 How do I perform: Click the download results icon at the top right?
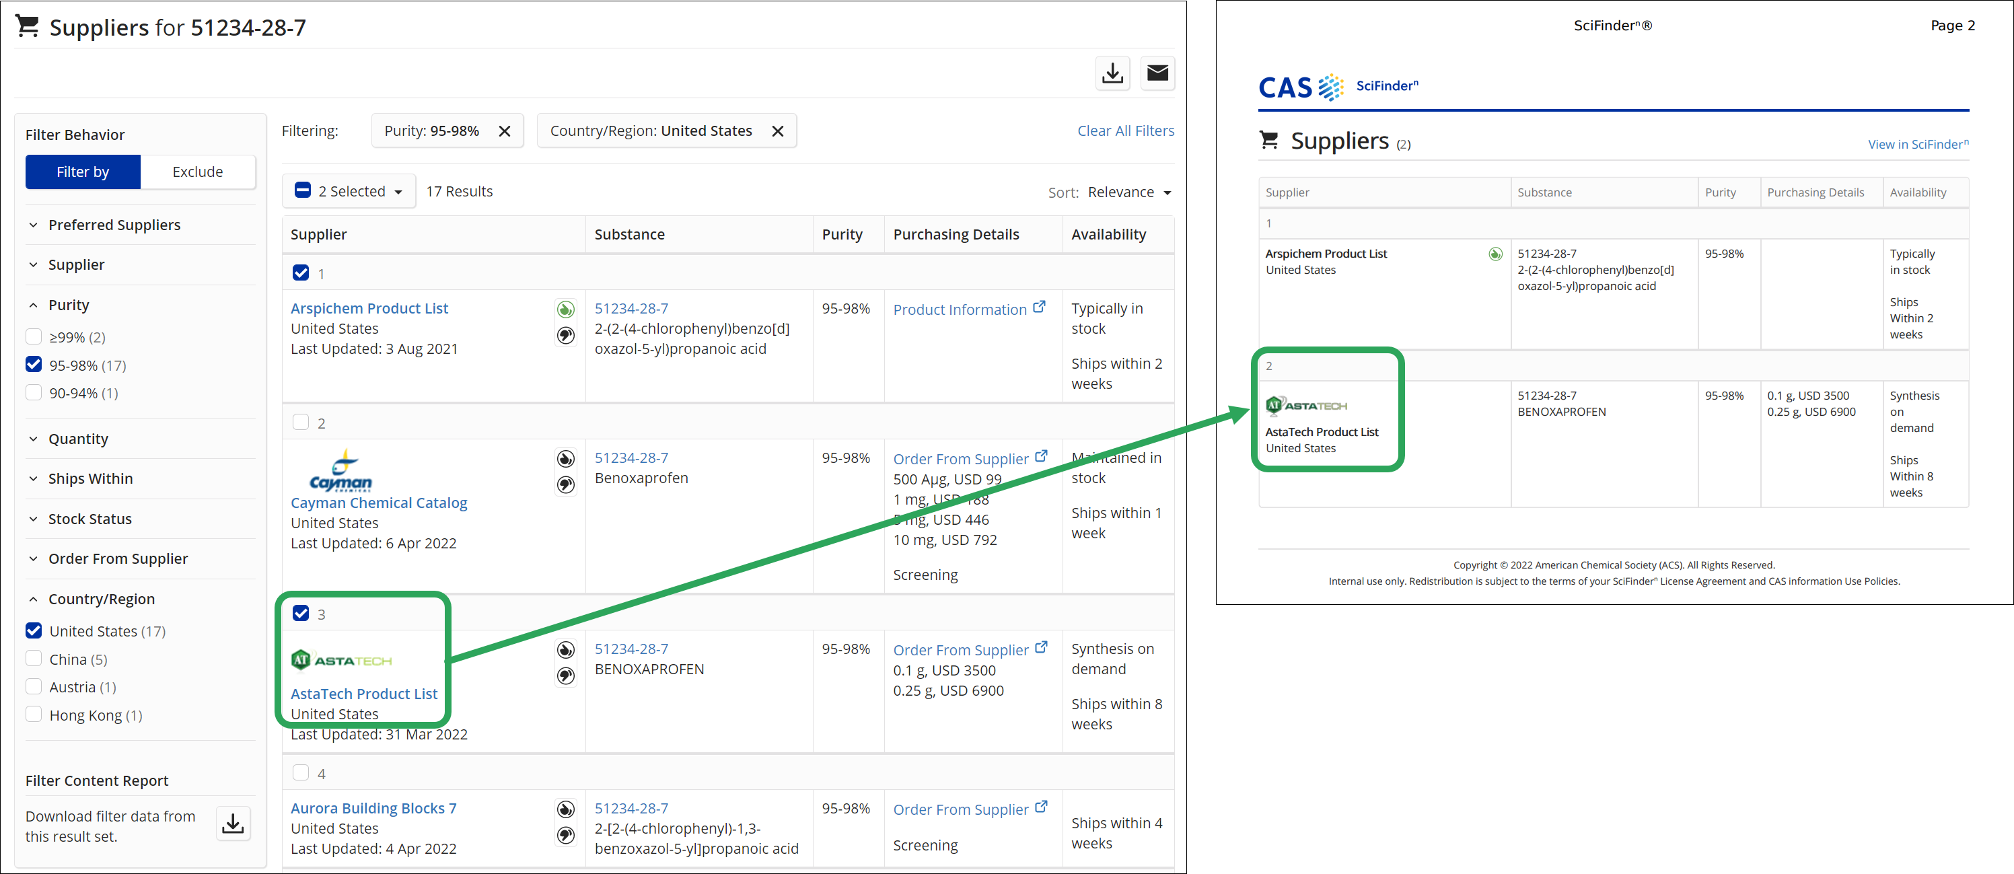1112,73
